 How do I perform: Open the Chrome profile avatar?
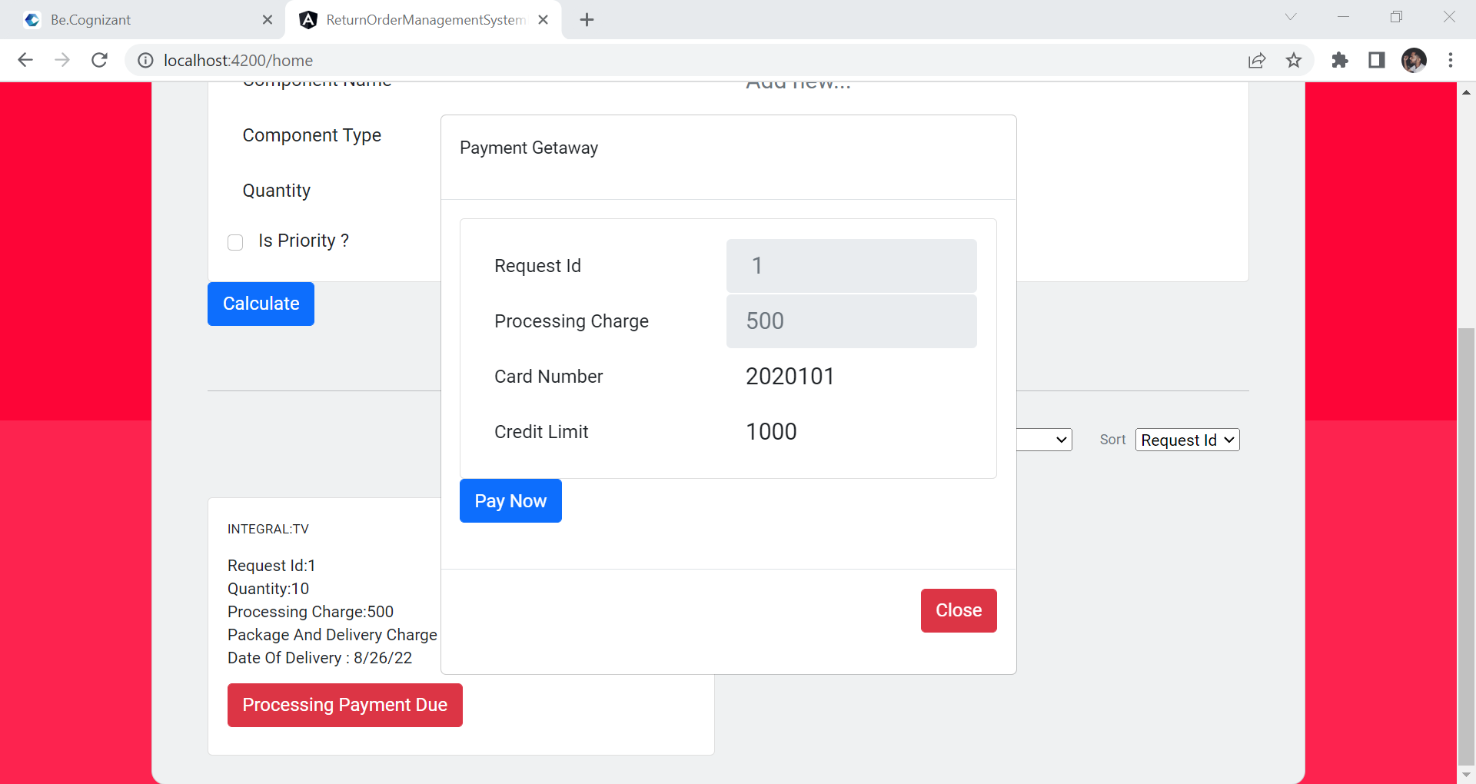[1414, 60]
